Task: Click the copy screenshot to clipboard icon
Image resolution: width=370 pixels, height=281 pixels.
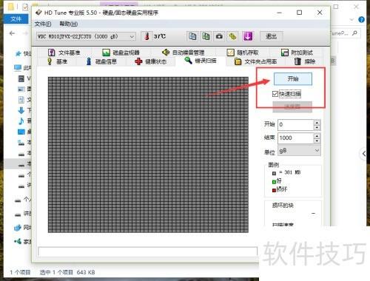Action: pos(206,36)
